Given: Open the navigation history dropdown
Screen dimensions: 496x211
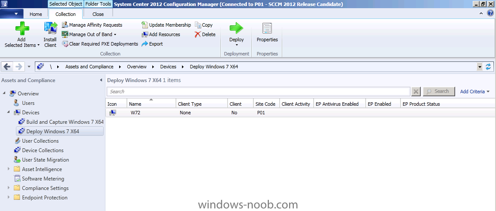Looking at the screenshot, I should 29,67.
